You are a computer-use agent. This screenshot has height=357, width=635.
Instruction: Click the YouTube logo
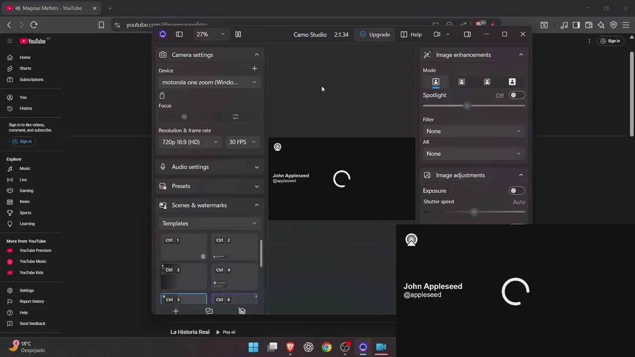33,41
